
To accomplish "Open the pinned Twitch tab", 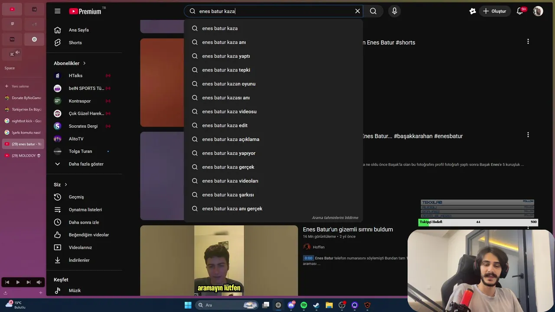I will click(x=12, y=24).
